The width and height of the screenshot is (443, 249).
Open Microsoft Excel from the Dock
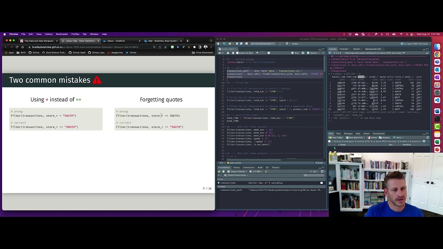click(x=437, y=142)
